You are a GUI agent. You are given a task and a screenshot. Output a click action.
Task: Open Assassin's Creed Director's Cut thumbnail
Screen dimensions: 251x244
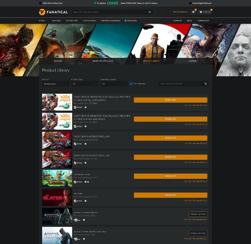pos(57,235)
